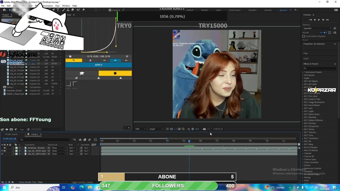
Task: Enable Frame Blending icon in timeline
Action: tap(85, 140)
